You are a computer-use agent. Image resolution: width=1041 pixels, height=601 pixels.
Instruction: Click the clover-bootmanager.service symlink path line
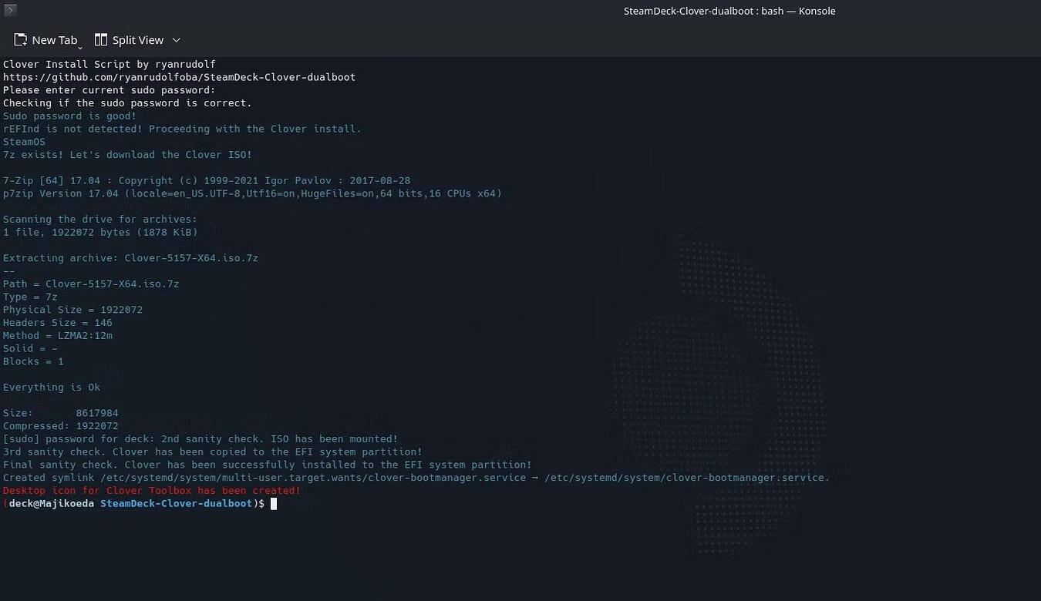coord(416,478)
